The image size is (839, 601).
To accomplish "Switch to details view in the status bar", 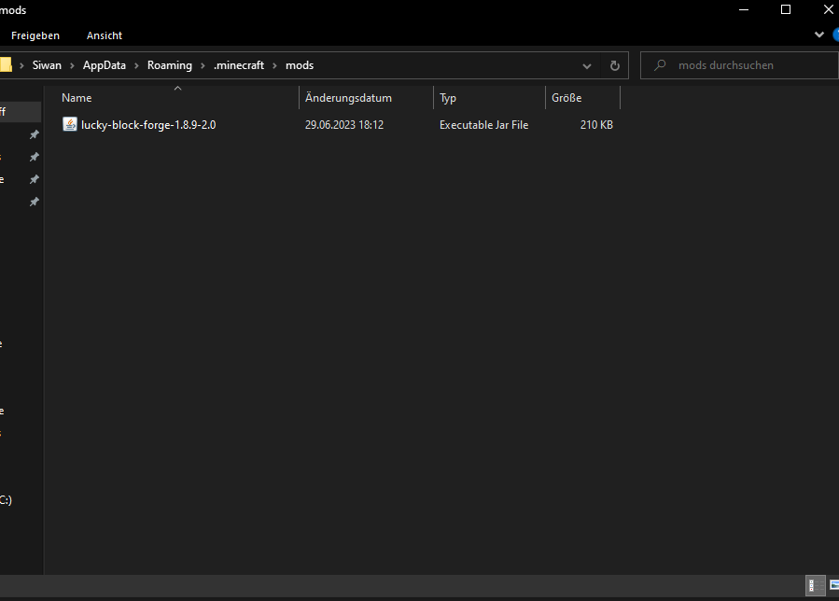I will click(x=815, y=585).
